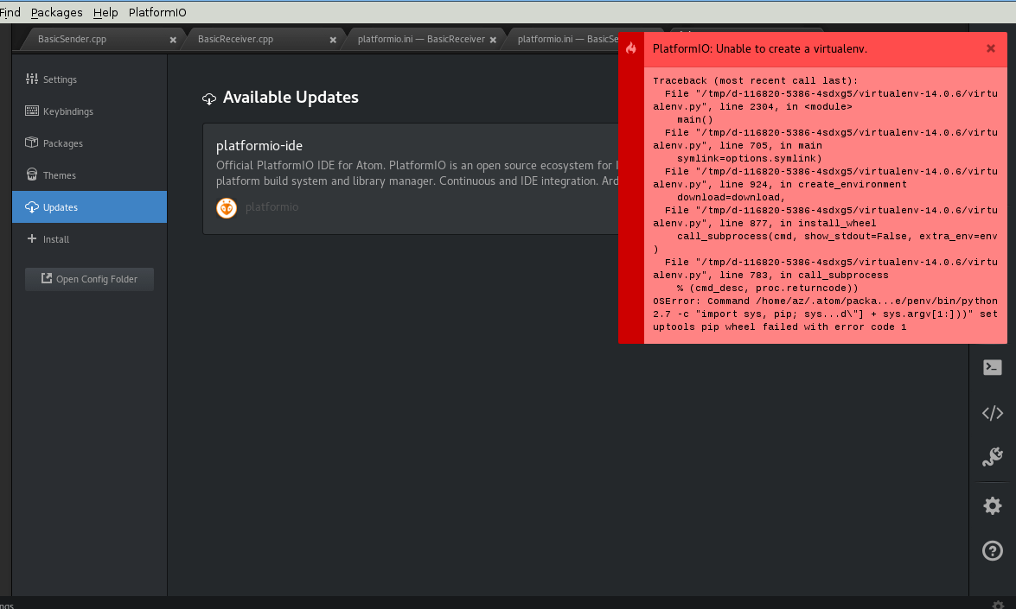
Task: Click Open Config Folder button
Action: click(89, 279)
